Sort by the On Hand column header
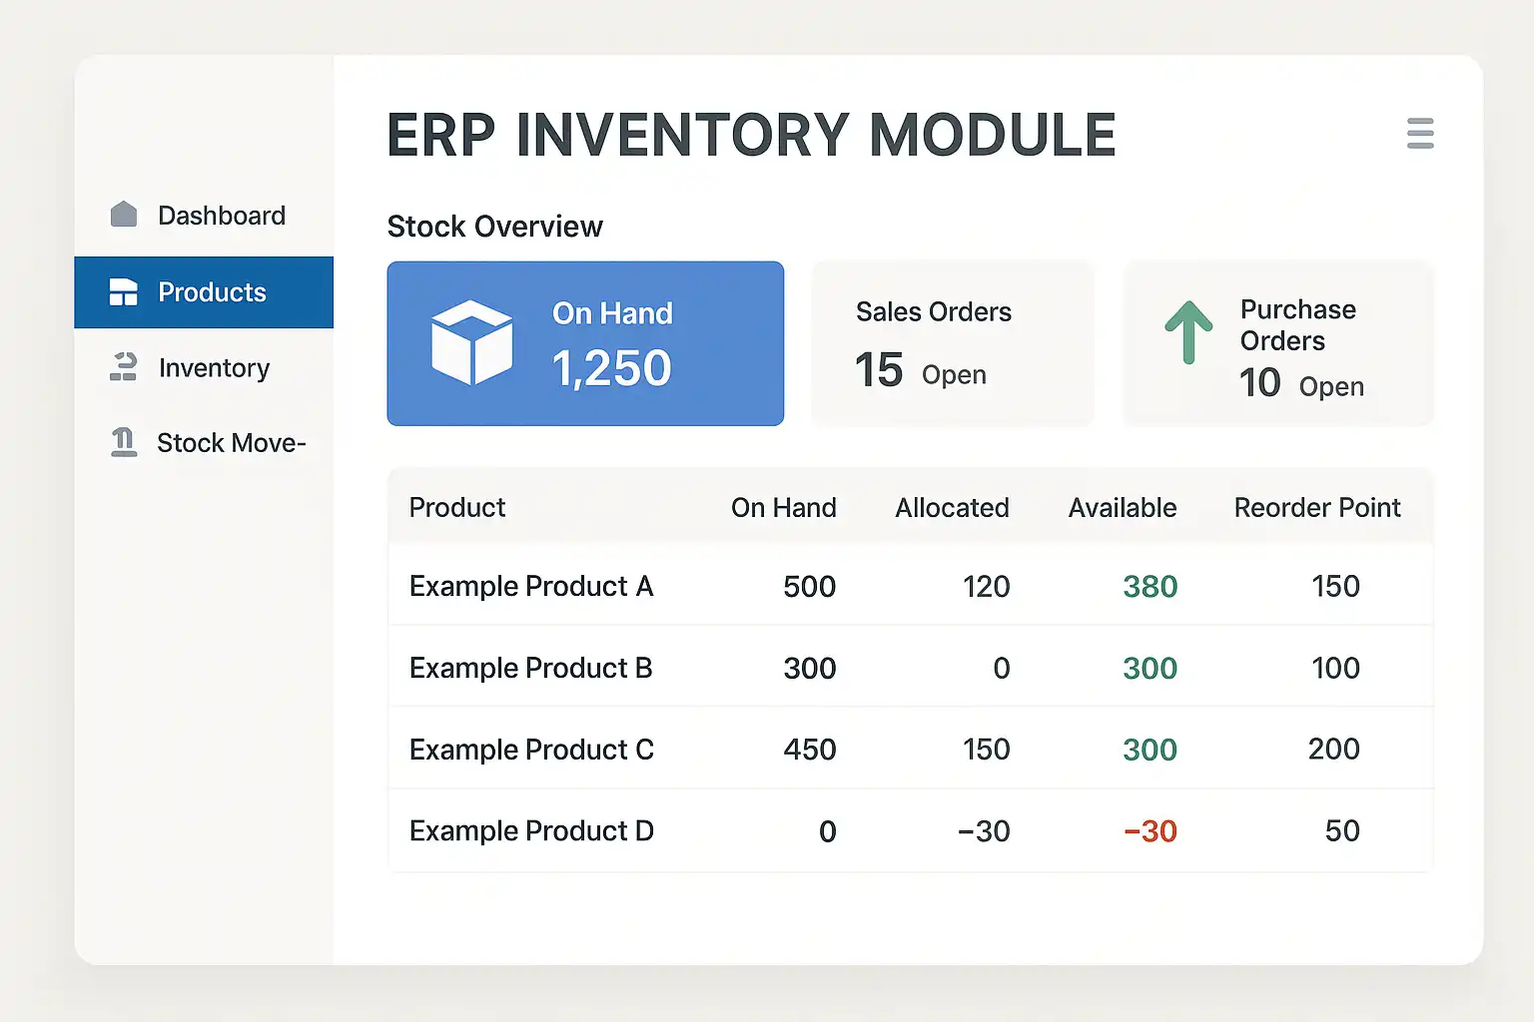This screenshot has width=1534, height=1022. click(784, 508)
